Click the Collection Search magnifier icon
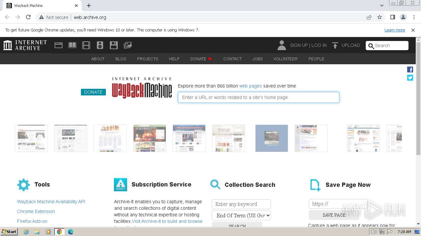 coord(215,185)
